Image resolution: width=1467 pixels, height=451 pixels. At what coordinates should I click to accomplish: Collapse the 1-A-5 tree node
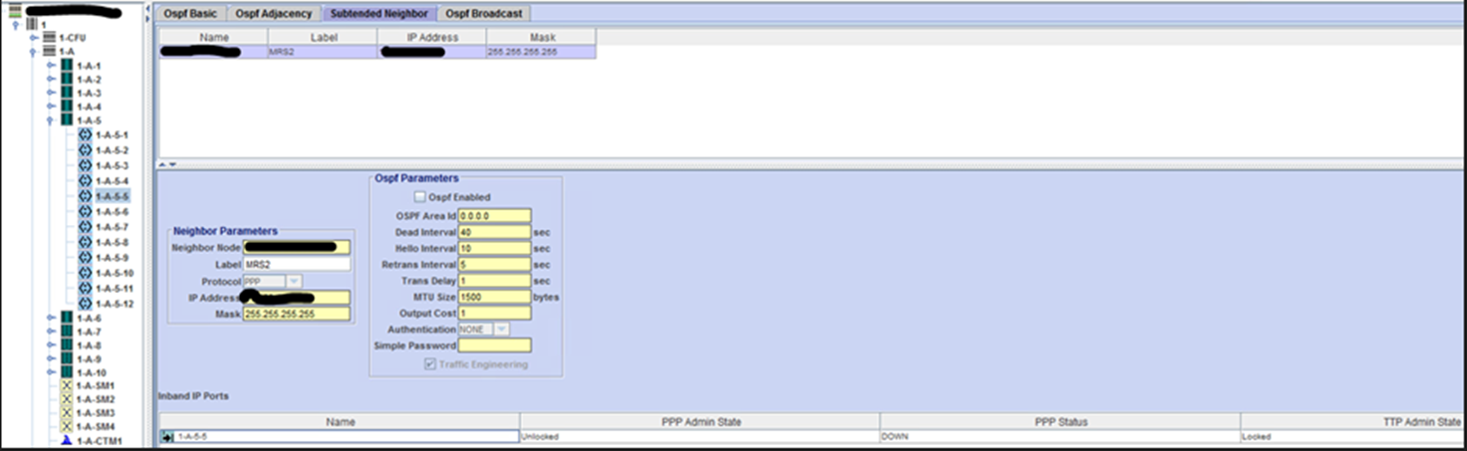pos(51,120)
